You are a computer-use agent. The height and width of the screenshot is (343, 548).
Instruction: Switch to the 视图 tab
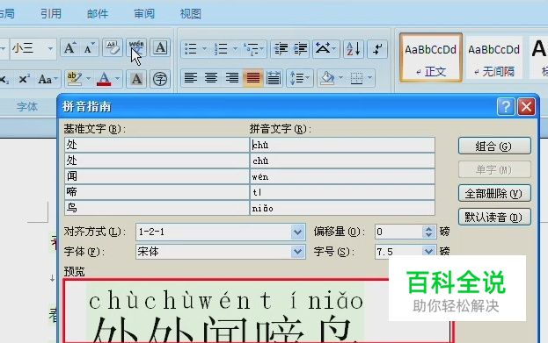point(191,13)
